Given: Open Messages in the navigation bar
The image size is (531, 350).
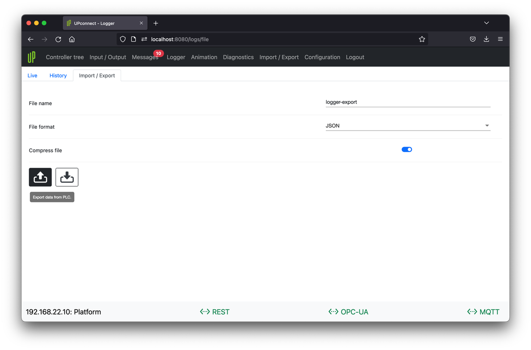Looking at the screenshot, I should point(145,57).
